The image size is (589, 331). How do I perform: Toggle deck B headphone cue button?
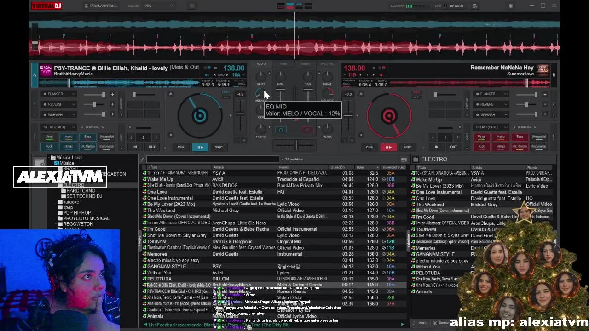coord(308,130)
